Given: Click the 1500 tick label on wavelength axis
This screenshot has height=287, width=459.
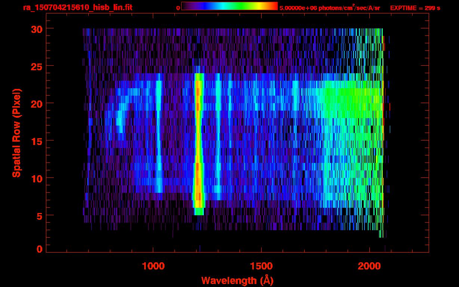Looking at the screenshot, I should tap(261, 266).
